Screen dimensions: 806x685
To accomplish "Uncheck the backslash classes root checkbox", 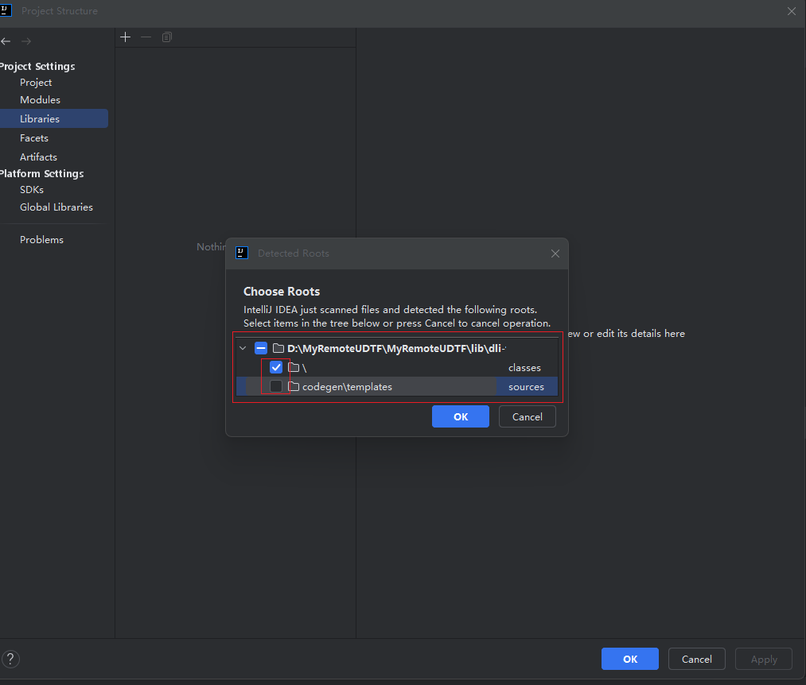I will [276, 368].
